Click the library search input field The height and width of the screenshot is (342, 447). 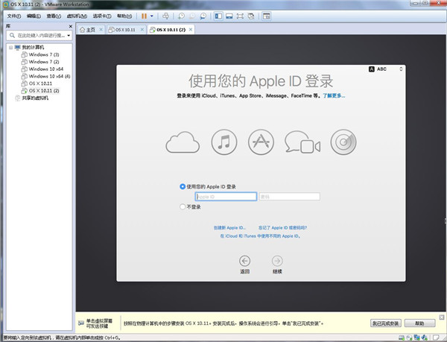[x=37, y=35]
